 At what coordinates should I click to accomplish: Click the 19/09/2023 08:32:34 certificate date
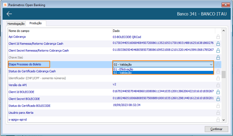coord(127,105)
